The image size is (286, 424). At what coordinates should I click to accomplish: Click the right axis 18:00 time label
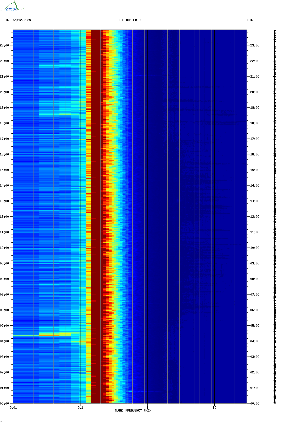coord(255,123)
